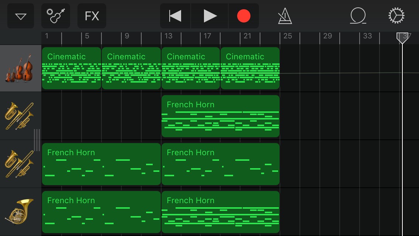Screen dimensions: 419x236
Task: Start recording with the red Record button
Action: click(244, 16)
